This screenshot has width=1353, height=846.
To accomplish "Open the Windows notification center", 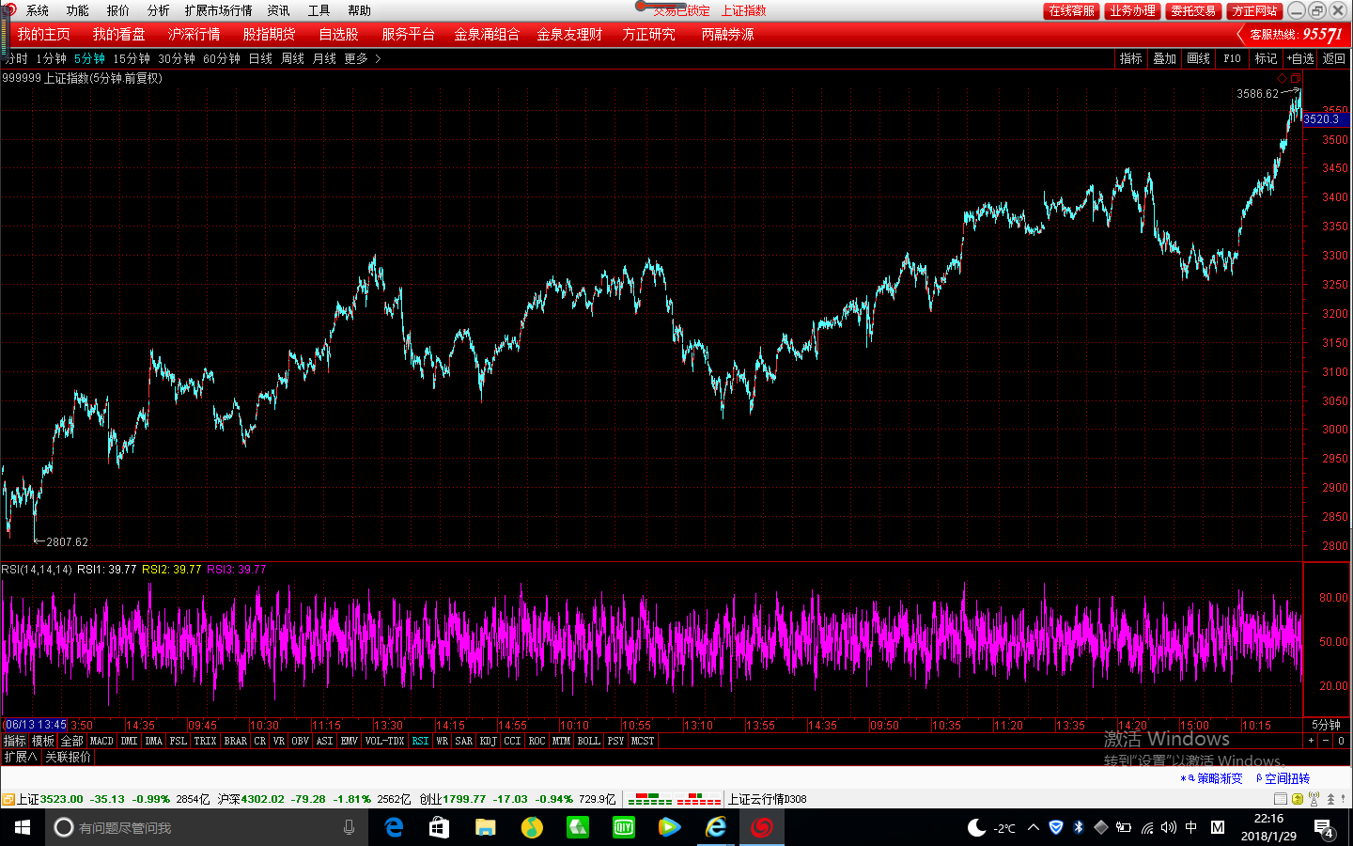I will [1324, 828].
